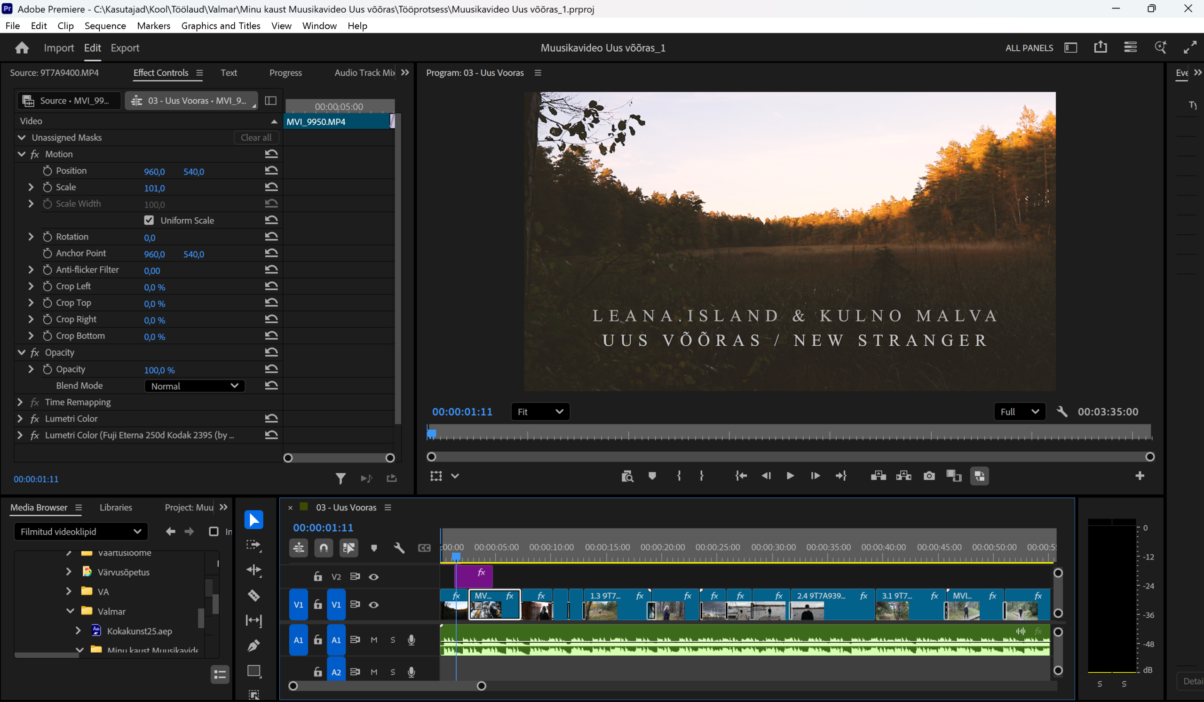Open the Fit zoom level dropdown
The height and width of the screenshot is (702, 1204).
point(540,411)
